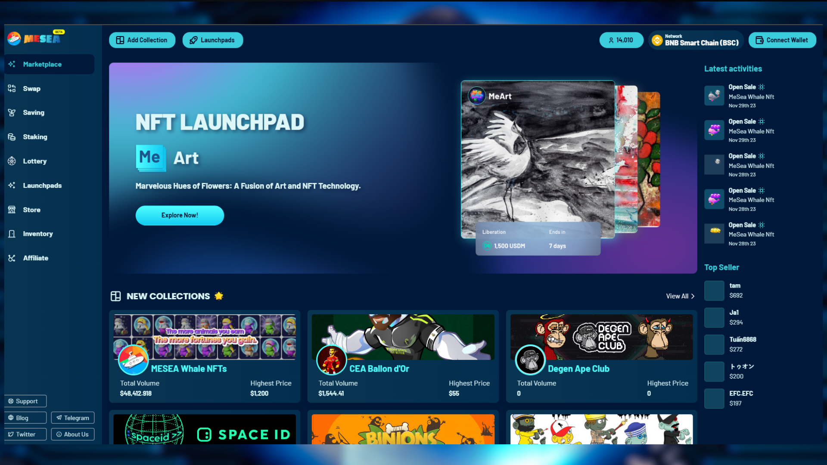Screen dimensions: 827x465
Task: Open the Degen Ape Club collection
Action: click(578, 369)
